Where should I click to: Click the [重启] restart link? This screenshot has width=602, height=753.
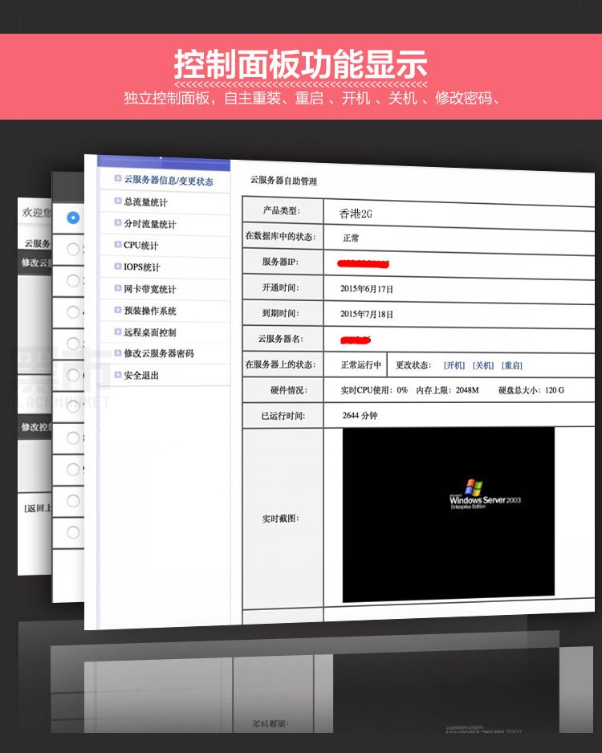[512, 365]
